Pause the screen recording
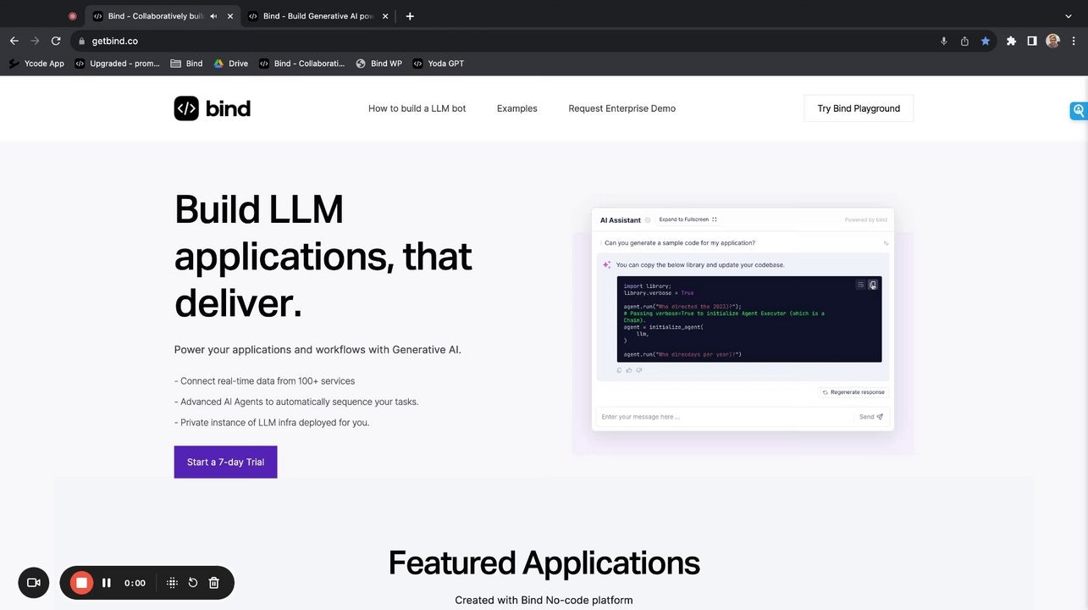Viewport: 1088px width, 610px height. point(107,583)
